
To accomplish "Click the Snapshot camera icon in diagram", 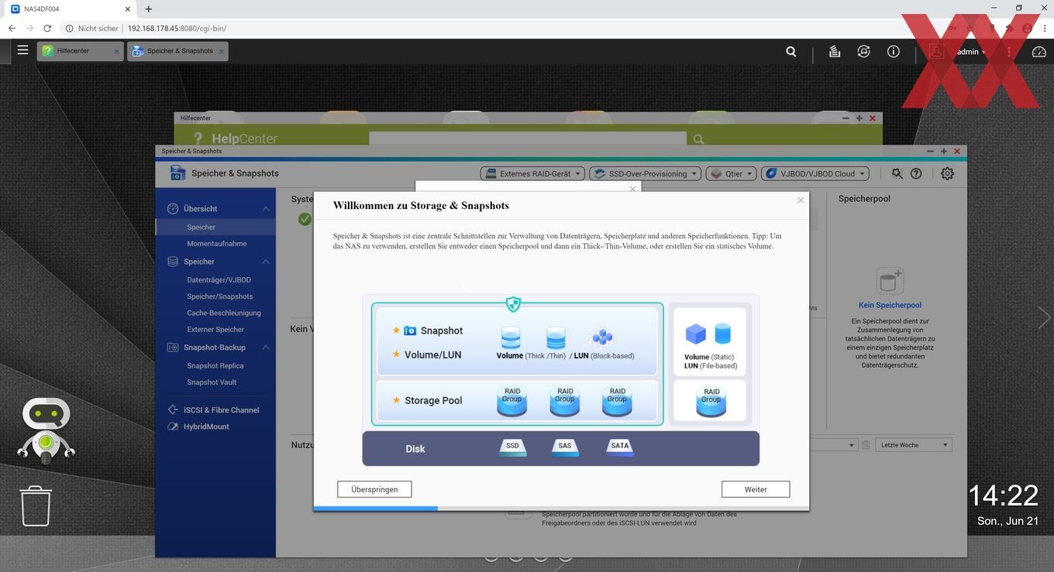I will (x=410, y=331).
